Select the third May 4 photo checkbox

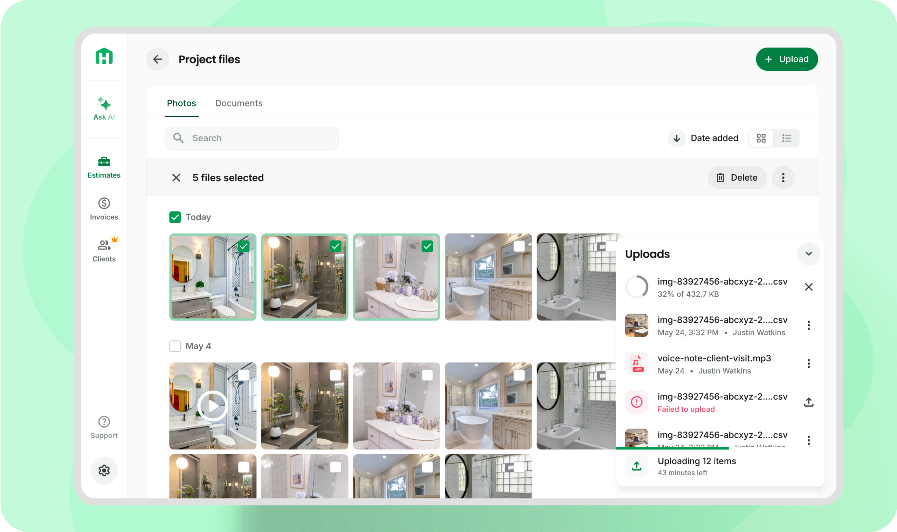[428, 375]
